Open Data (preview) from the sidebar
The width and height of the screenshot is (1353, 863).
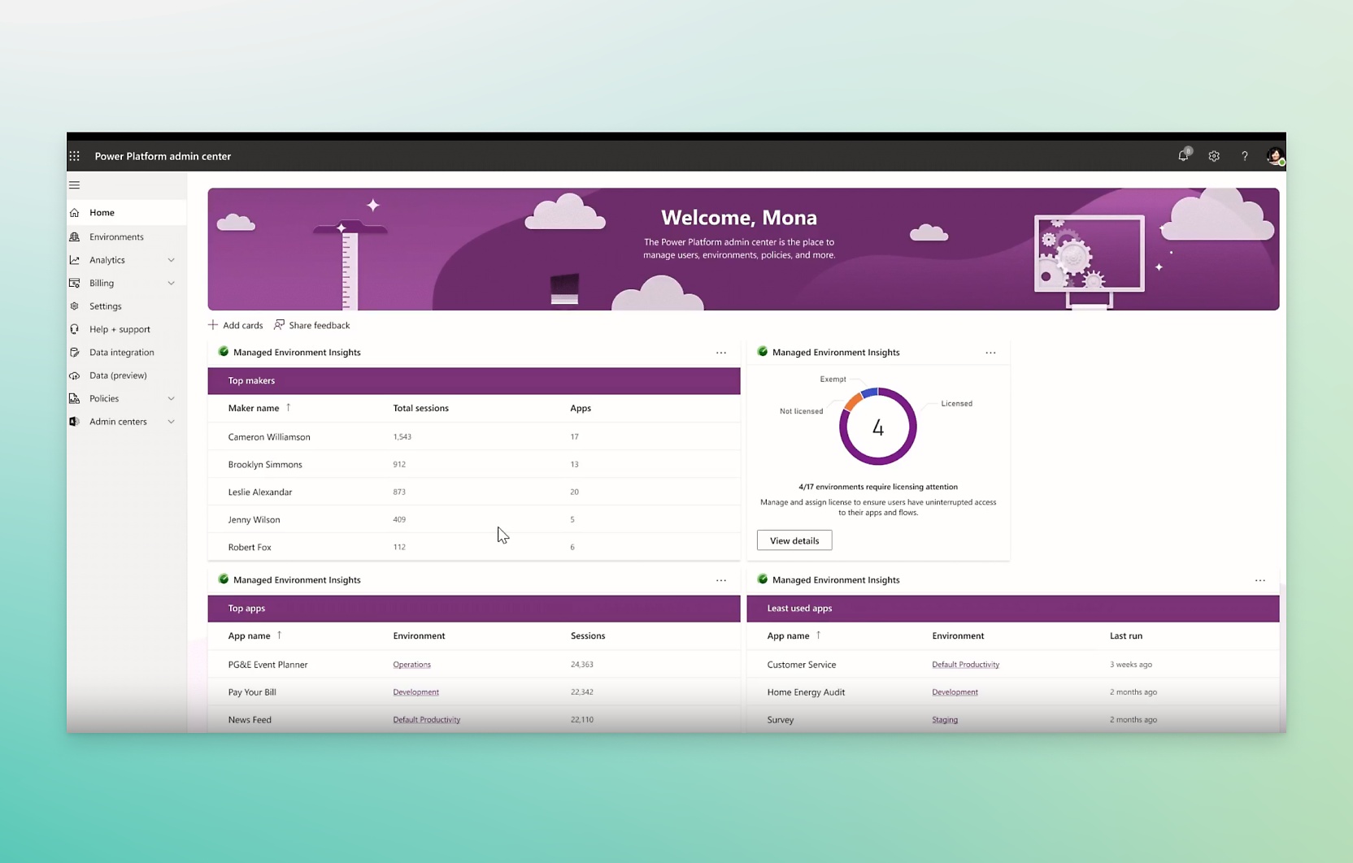coord(118,375)
